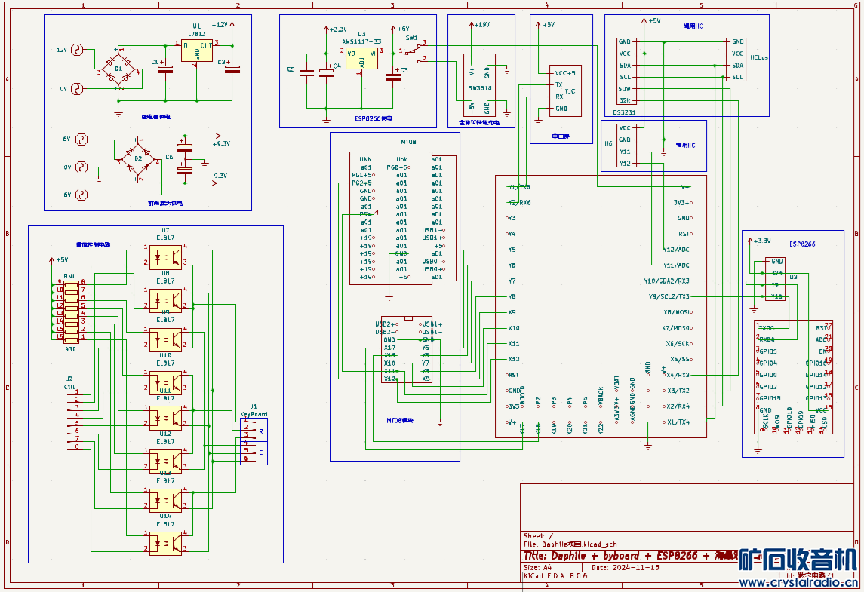The height and width of the screenshot is (592, 864).
Task: Select connector U6 symbol
Action: 627,146
